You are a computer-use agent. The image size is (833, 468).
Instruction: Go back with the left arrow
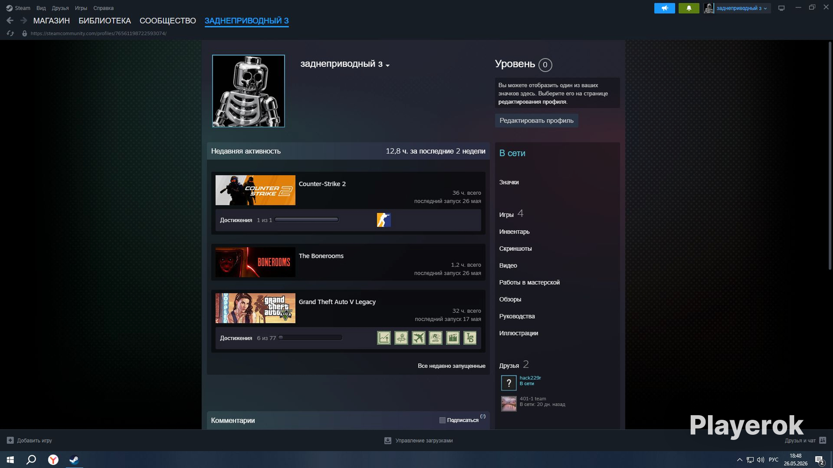(x=10, y=21)
